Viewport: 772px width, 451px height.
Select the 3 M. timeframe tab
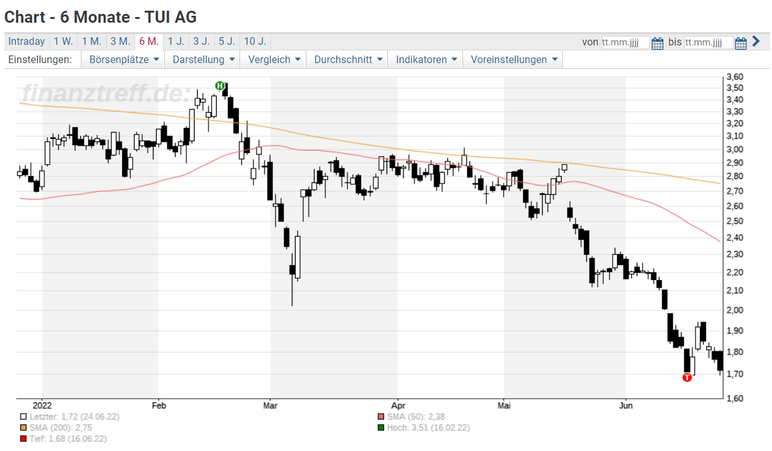[x=120, y=42]
